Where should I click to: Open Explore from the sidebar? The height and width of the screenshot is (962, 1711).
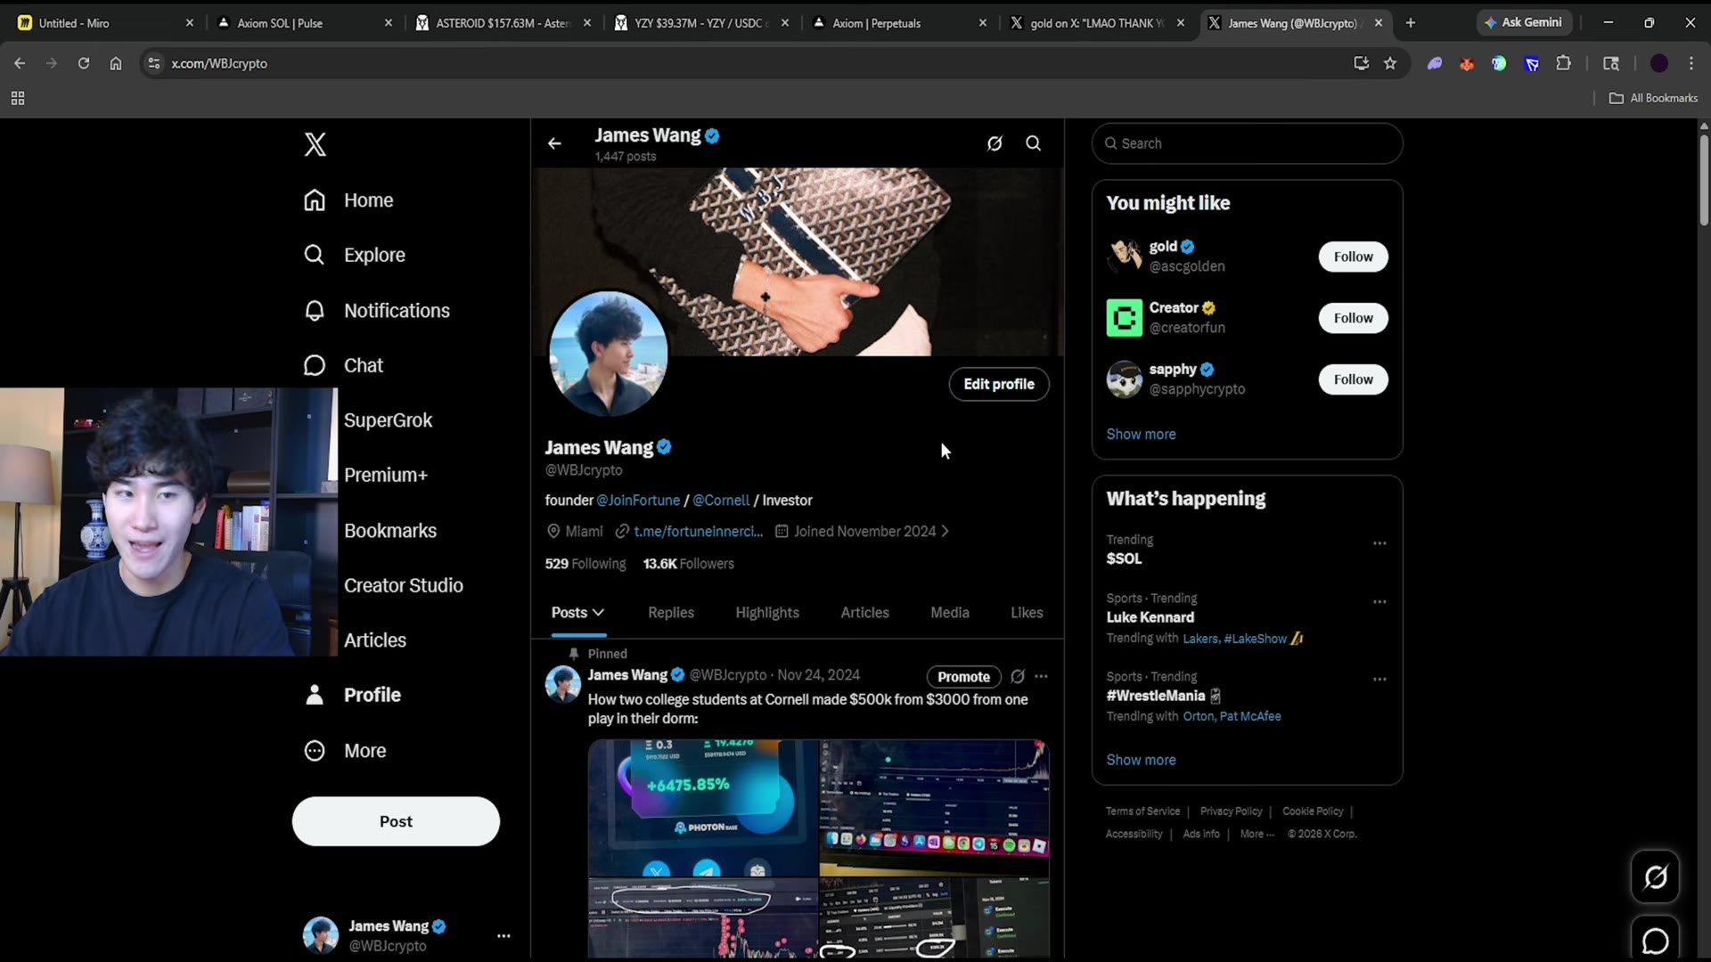pyautogui.click(x=354, y=255)
